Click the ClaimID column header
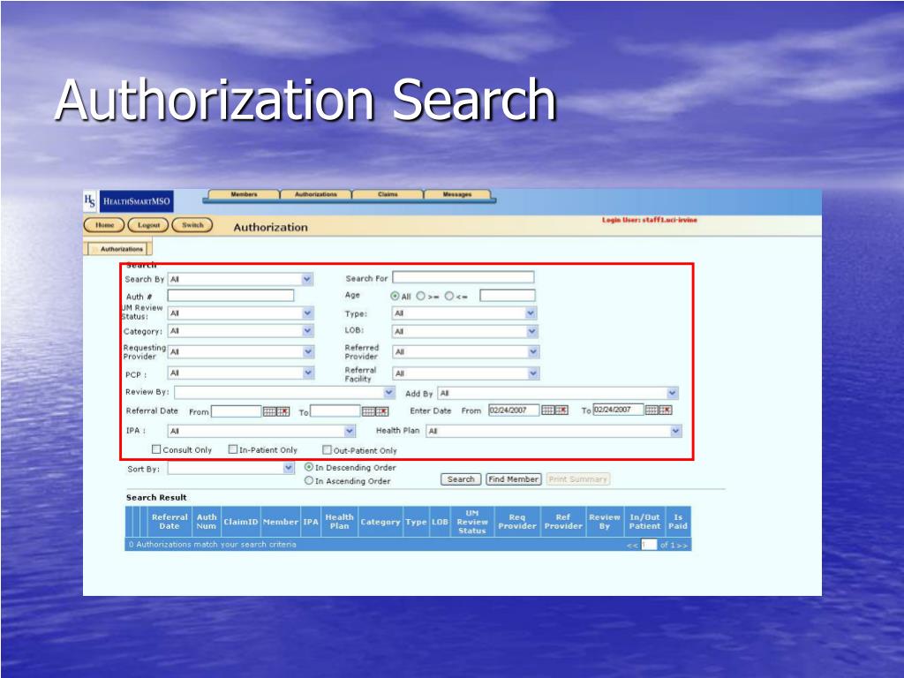The image size is (904, 678). point(240,522)
